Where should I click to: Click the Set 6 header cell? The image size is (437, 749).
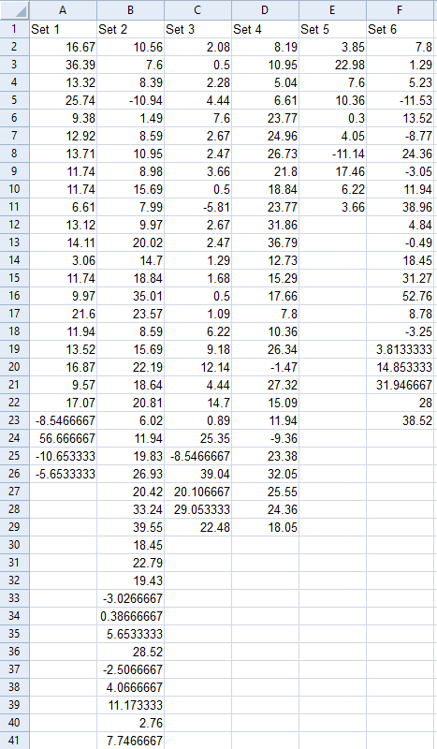[x=400, y=29]
